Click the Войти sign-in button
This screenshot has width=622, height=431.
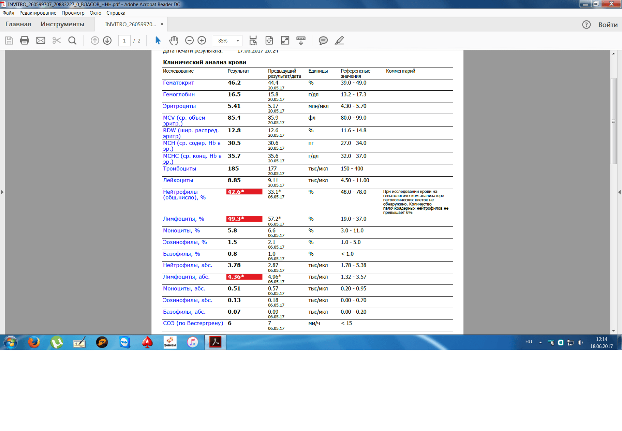[608, 25]
